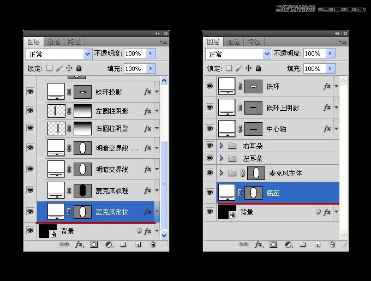Viewport: 371px width, 281px height.
Task: Lock image pixels brush icon, left panel
Action: [x=59, y=68]
